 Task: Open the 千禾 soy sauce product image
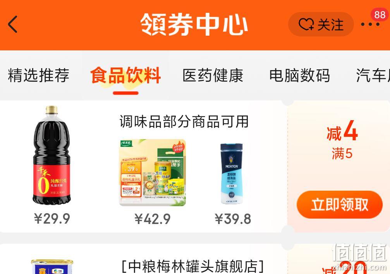(x=52, y=155)
